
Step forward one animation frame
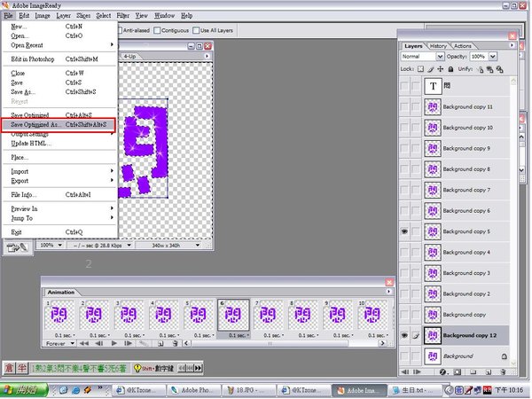(129, 344)
